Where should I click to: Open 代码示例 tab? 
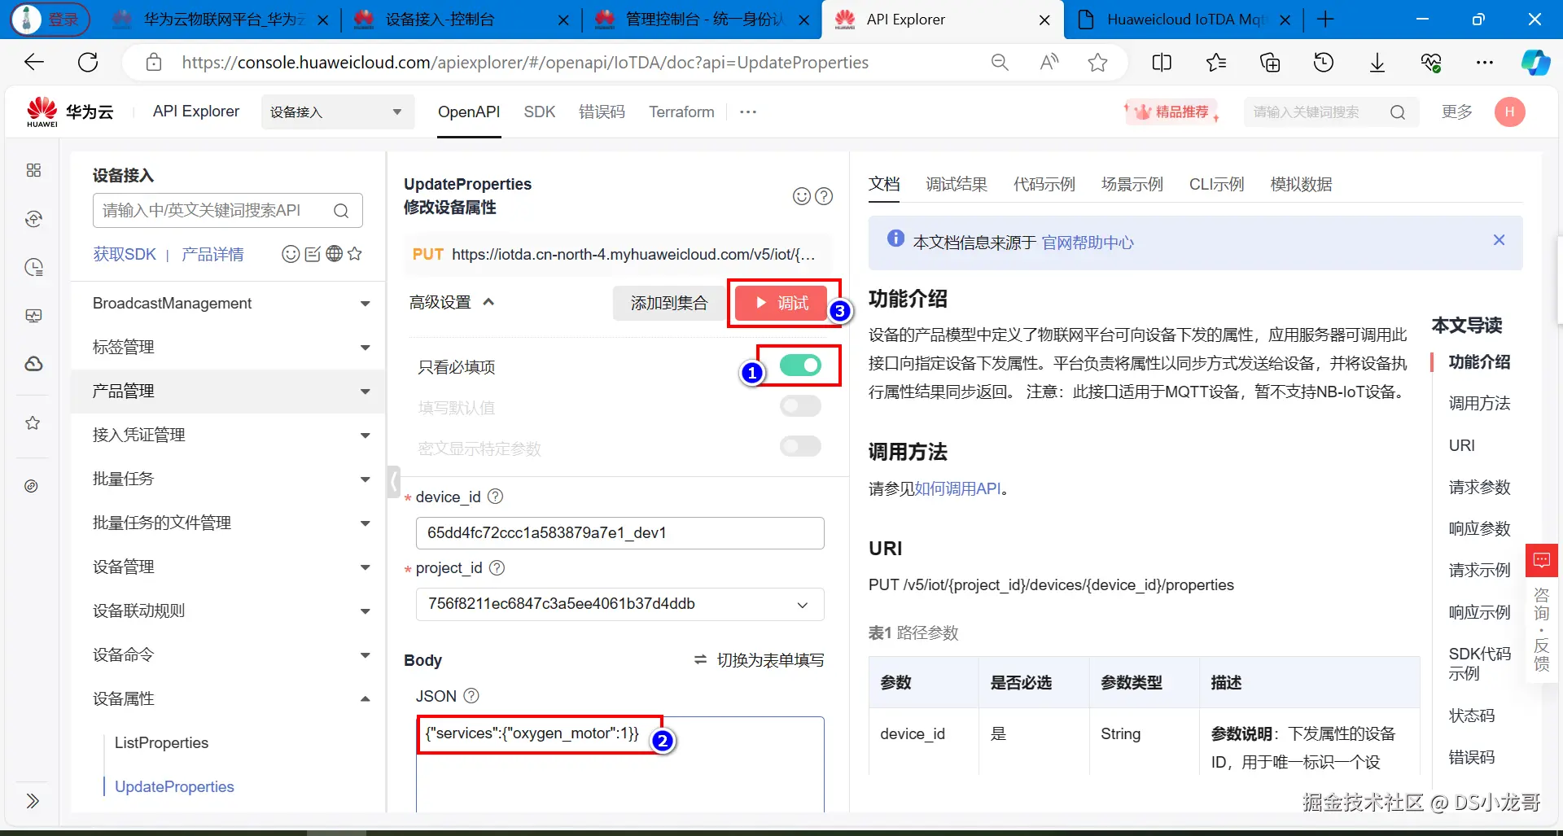(x=1044, y=185)
